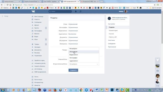Image resolution: width=163 pixels, height=92 pixels.
Task: Open Товары in left sidebar
Action: [x=37, y=44]
